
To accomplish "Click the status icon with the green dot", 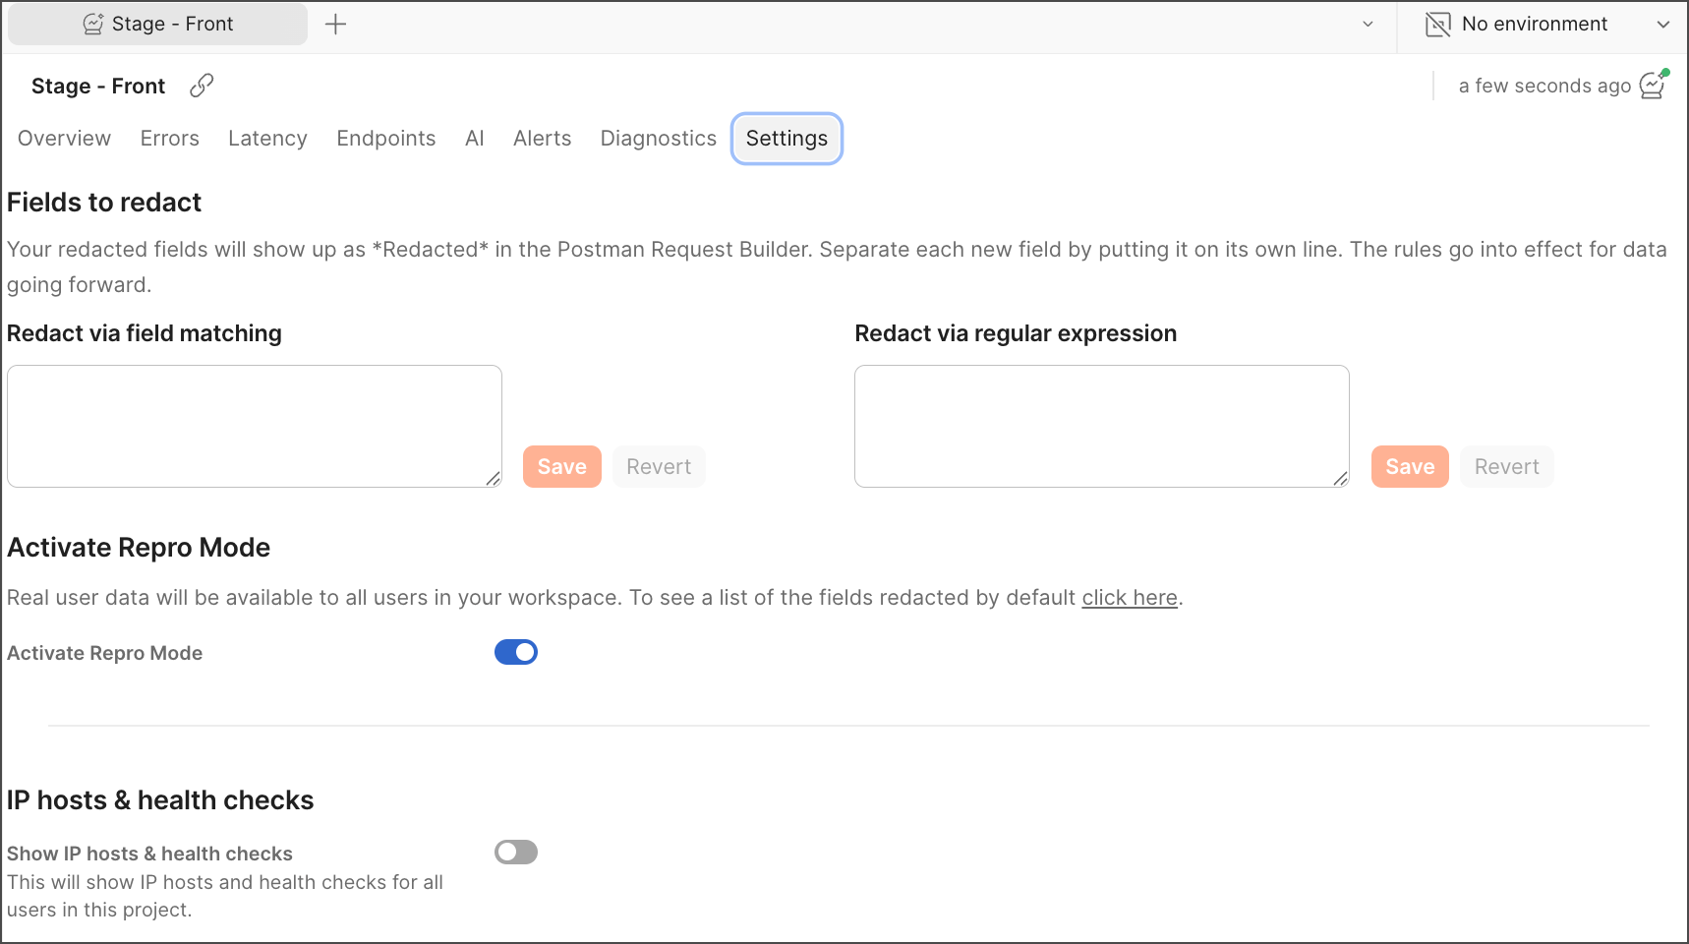I will [1653, 86].
